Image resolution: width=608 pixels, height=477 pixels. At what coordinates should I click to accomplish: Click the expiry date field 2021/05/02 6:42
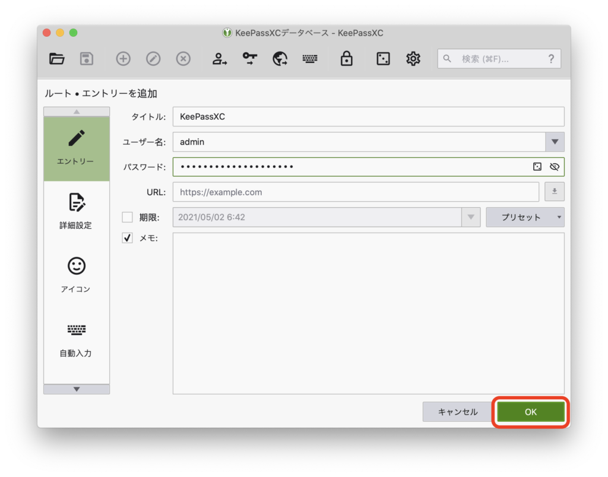click(317, 217)
